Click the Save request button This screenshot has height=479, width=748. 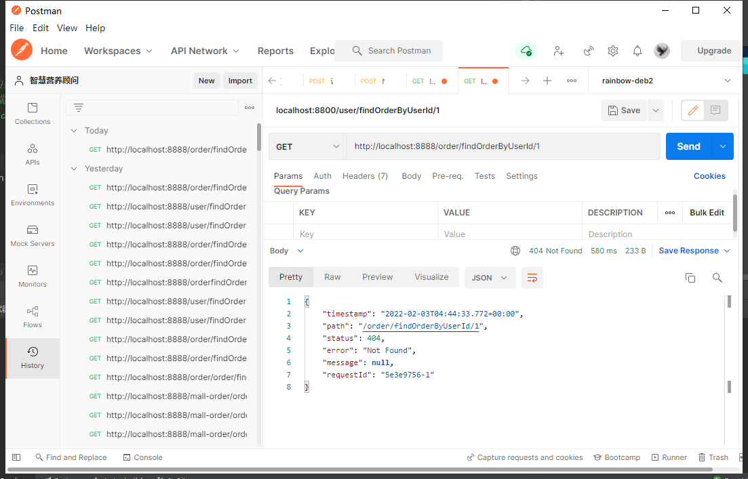tap(624, 110)
